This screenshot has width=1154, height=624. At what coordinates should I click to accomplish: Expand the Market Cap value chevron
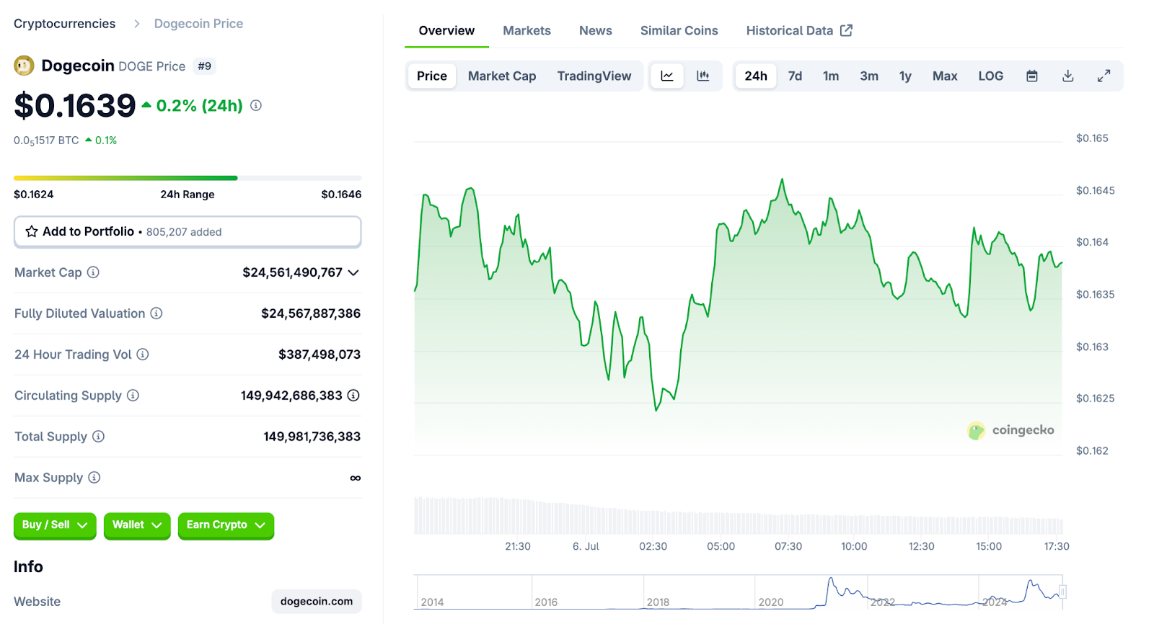pyautogui.click(x=353, y=272)
